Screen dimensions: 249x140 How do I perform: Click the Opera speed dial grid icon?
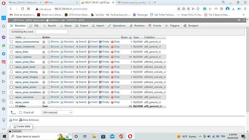pos(29,9)
